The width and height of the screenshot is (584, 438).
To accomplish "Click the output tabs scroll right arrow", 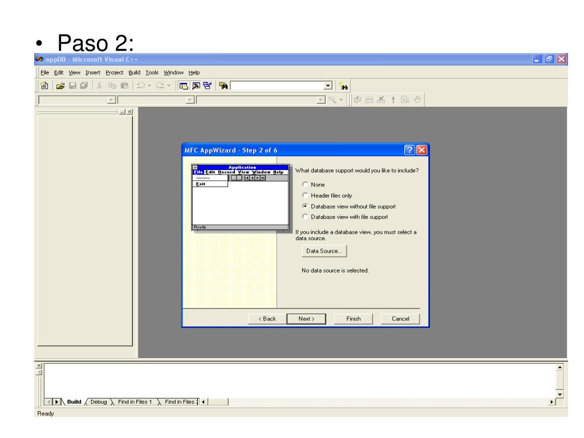I will (57, 401).
